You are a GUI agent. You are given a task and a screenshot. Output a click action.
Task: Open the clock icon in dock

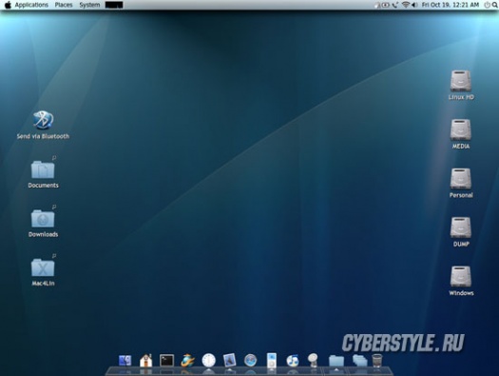[209, 361]
